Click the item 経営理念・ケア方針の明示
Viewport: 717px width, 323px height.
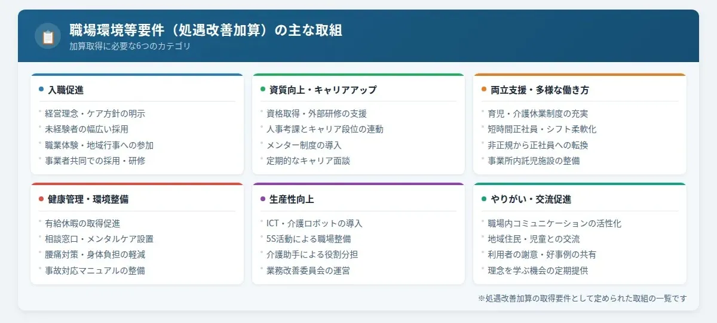click(x=95, y=113)
